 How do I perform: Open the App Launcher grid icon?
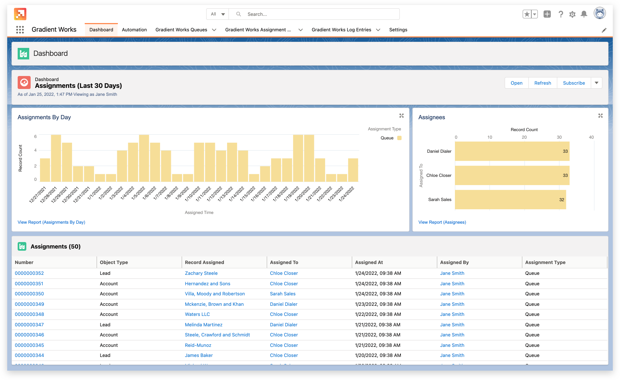tap(20, 30)
